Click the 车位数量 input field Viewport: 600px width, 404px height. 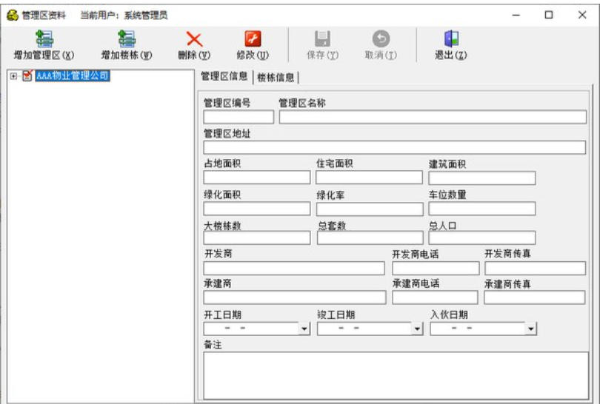pyautogui.click(x=481, y=209)
